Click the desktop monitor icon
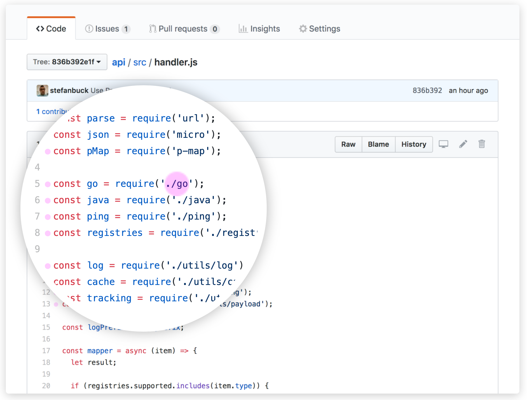527x400 pixels. [x=444, y=144]
